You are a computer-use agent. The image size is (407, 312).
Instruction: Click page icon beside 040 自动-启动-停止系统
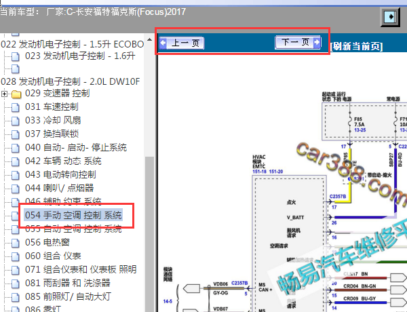point(16,148)
